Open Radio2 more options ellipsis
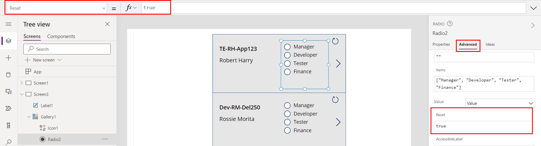Screen dimensions: 541x146 click(105, 139)
